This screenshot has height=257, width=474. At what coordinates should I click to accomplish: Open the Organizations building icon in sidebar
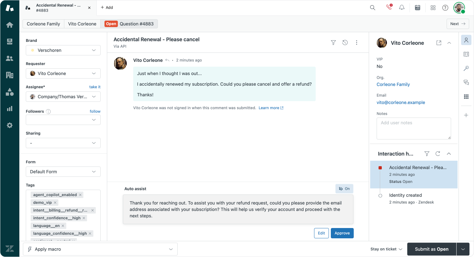(x=10, y=75)
